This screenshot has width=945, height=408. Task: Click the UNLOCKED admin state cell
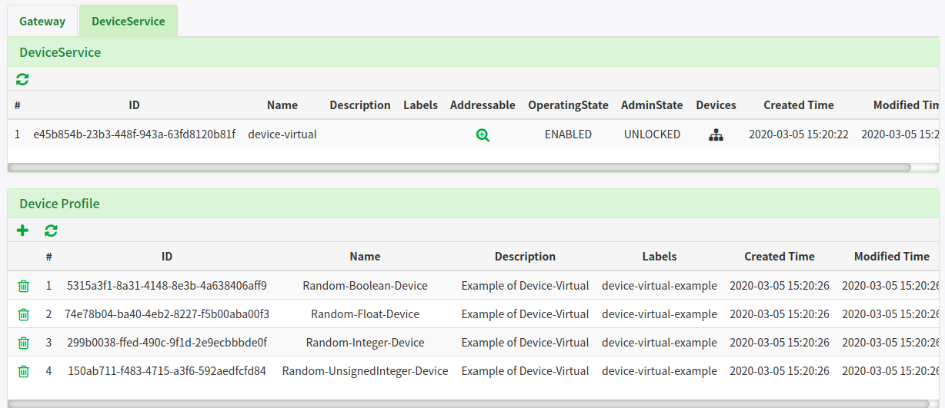pos(652,134)
